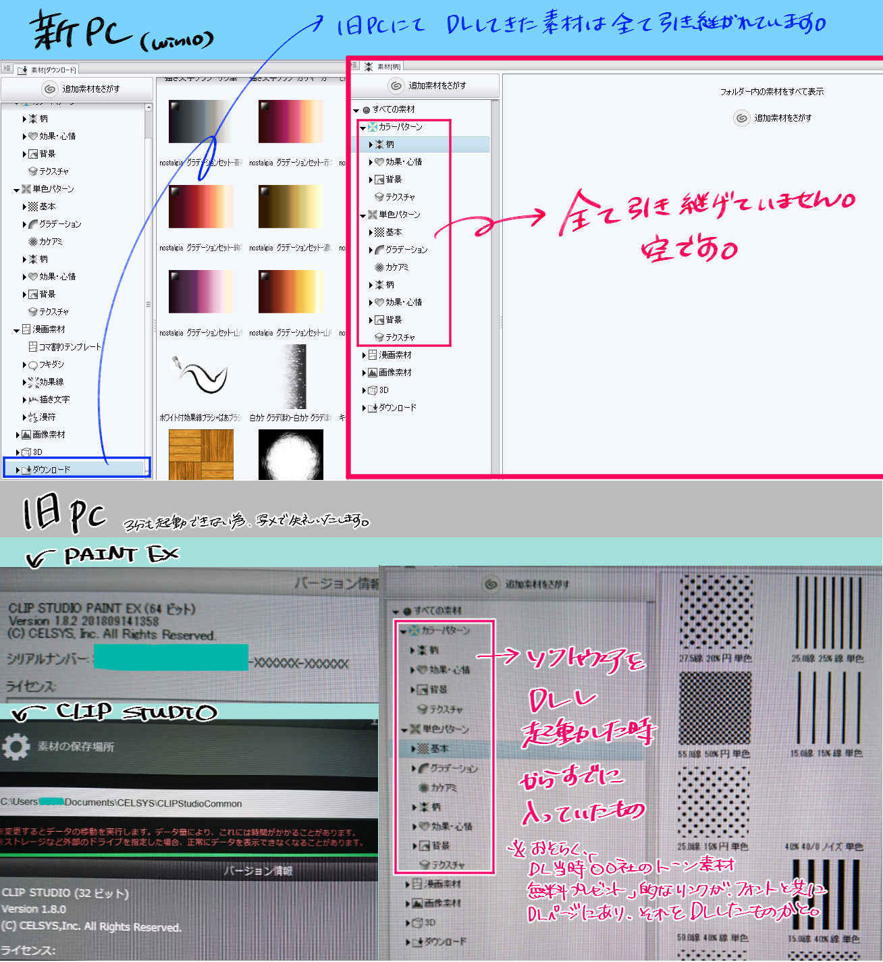Select the 漫符 folder icon

pos(33,417)
